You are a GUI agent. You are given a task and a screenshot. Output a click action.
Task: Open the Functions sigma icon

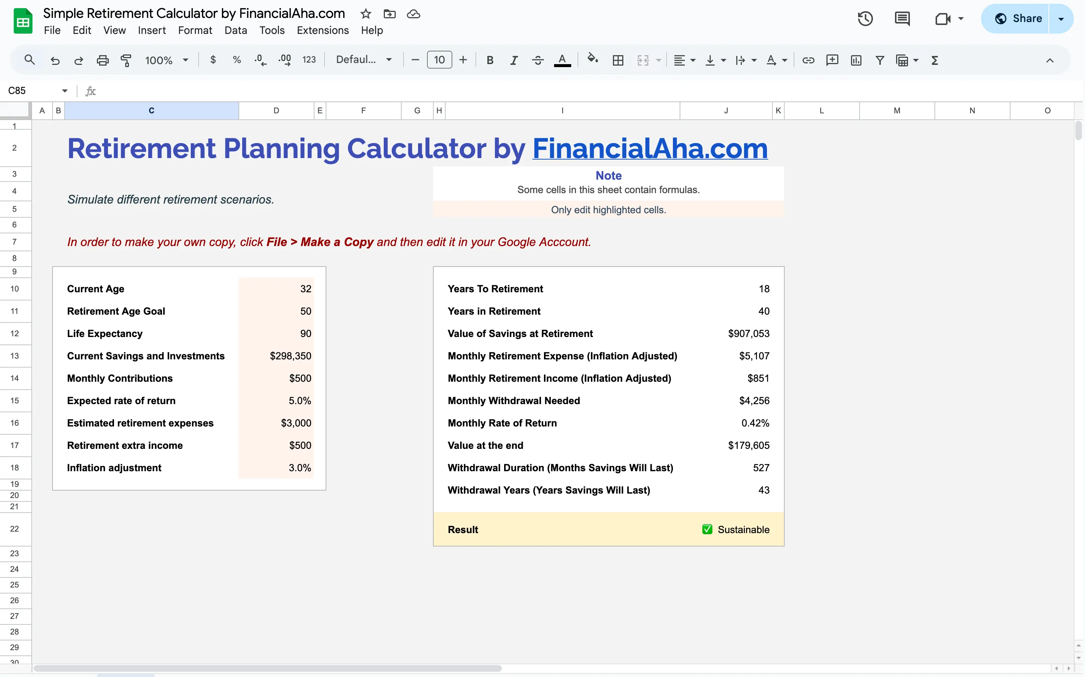pyautogui.click(x=935, y=60)
